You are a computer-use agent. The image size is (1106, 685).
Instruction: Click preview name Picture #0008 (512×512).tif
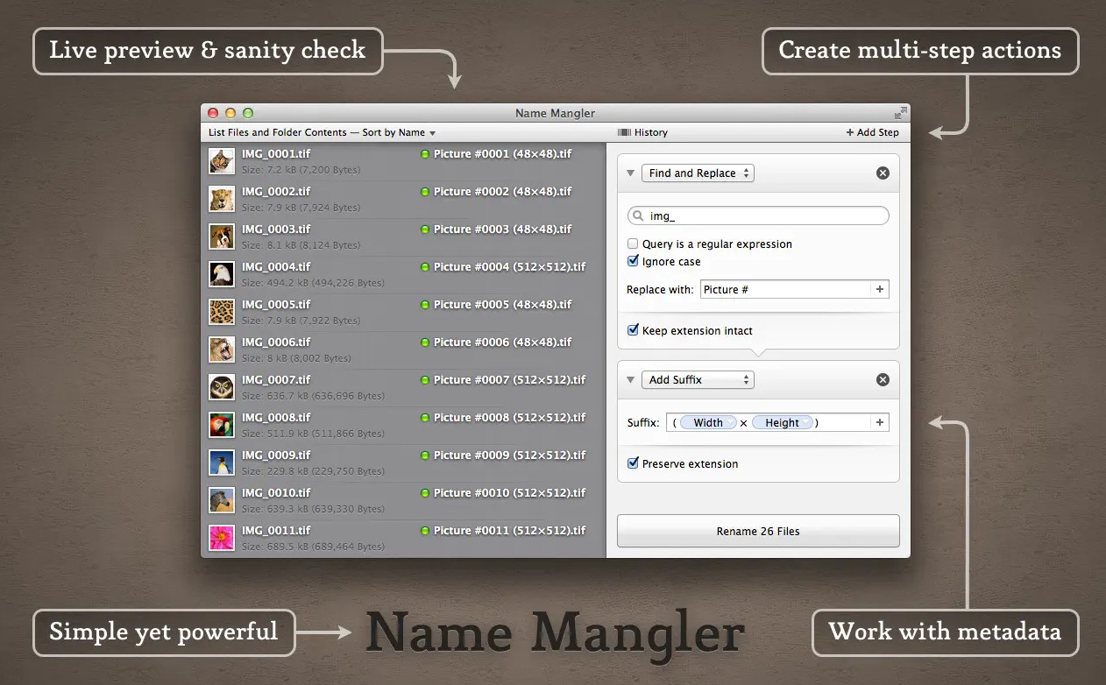(509, 418)
